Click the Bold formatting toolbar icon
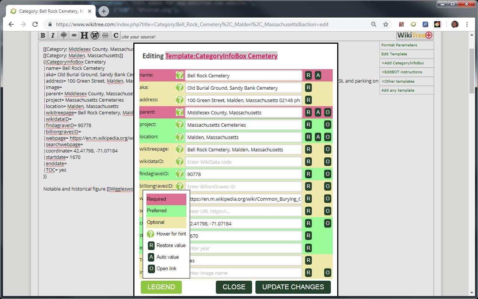This screenshot has height=299, width=478. (43, 36)
